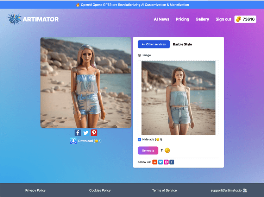
Task: Click the Follow us label
Action: pyautogui.click(x=144, y=162)
